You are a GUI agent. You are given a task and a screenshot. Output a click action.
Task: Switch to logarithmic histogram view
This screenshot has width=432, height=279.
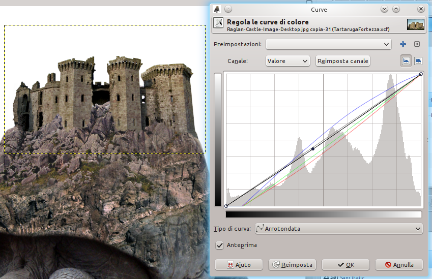pyautogui.click(x=418, y=61)
